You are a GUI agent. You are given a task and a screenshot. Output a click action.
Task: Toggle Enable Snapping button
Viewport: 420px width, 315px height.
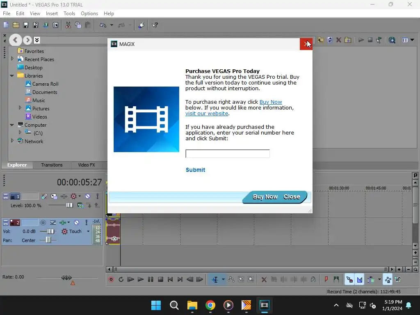[x=349, y=279]
